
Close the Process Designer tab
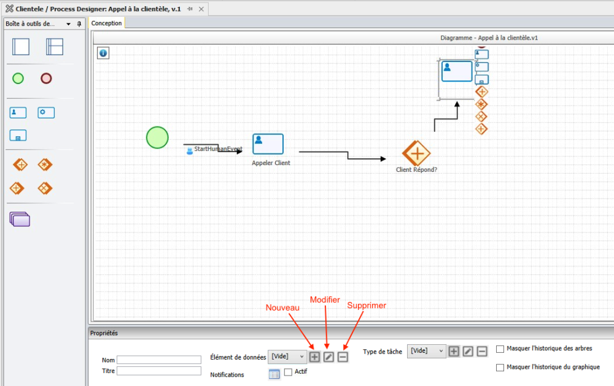201,9
